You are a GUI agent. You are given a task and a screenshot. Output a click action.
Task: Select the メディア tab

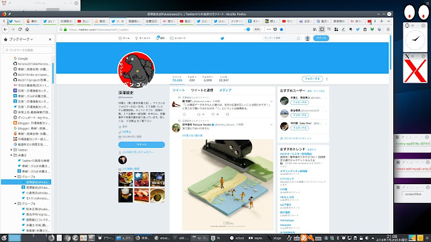[x=225, y=90]
